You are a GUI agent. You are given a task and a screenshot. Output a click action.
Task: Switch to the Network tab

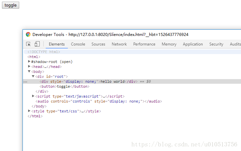pyautogui.click(x=119, y=44)
